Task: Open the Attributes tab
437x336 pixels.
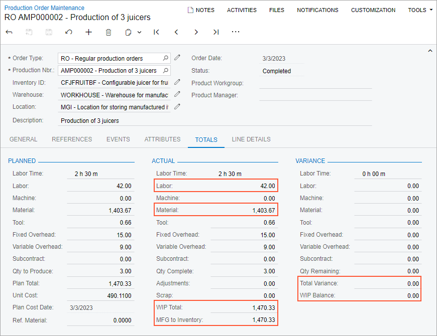Action: [162, 139]
